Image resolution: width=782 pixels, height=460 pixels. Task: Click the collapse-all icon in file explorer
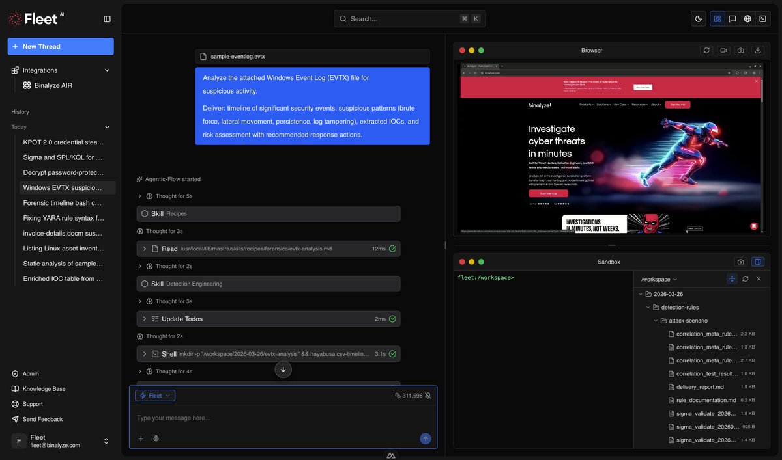(x=732, y=278)
